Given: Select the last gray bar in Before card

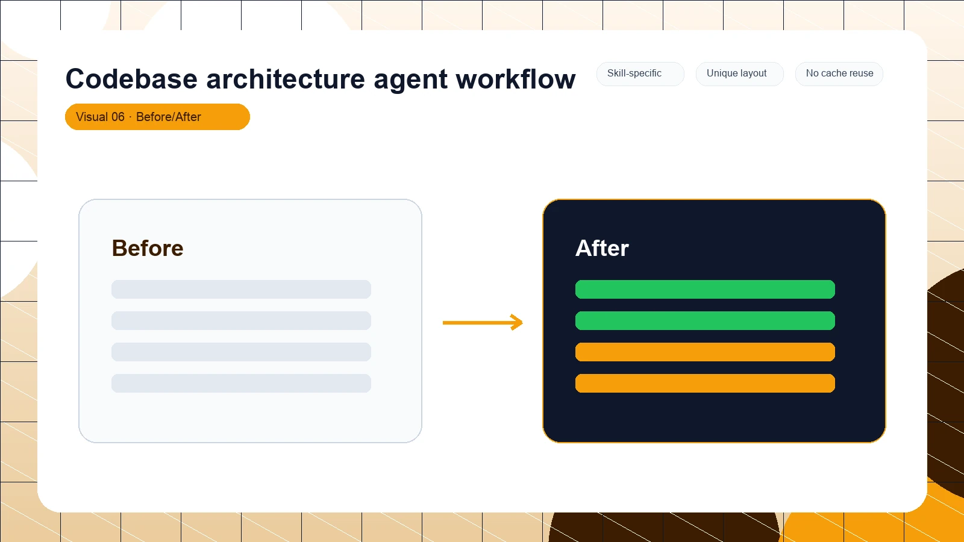Looking at the screenshot, I should pos(241,383).
